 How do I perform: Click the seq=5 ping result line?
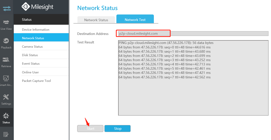165,69
